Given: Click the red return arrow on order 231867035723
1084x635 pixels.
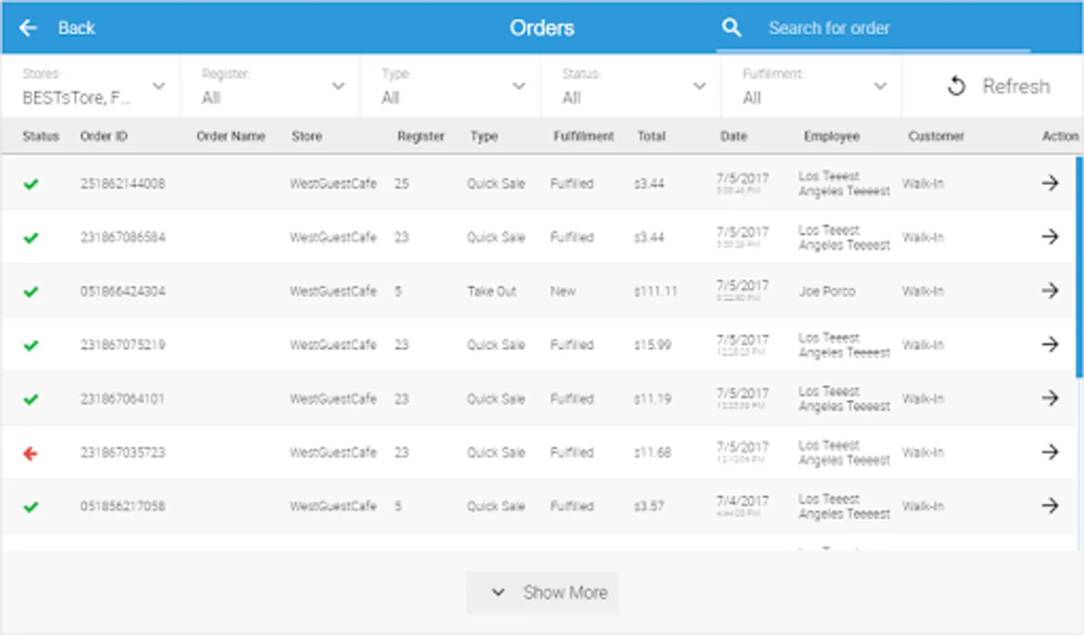Looking at the screenshot, I should [x=31, y=452].
